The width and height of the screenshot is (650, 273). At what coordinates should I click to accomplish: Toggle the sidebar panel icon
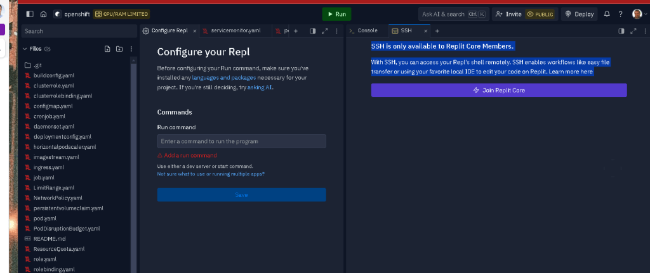[30, 14]
